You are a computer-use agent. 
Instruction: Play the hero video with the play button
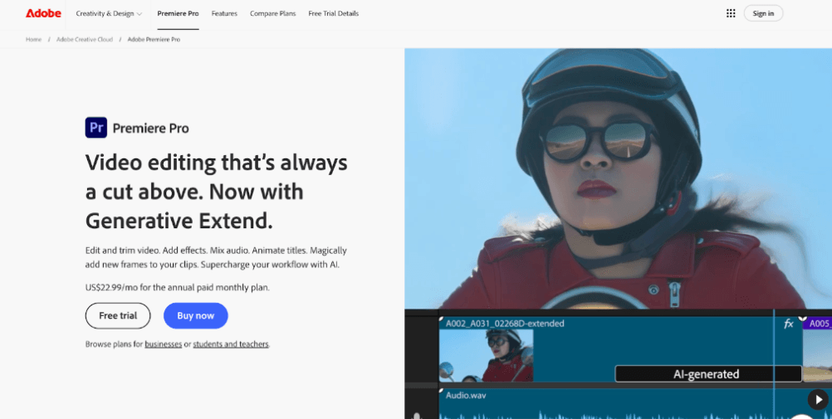coord(818,399)
